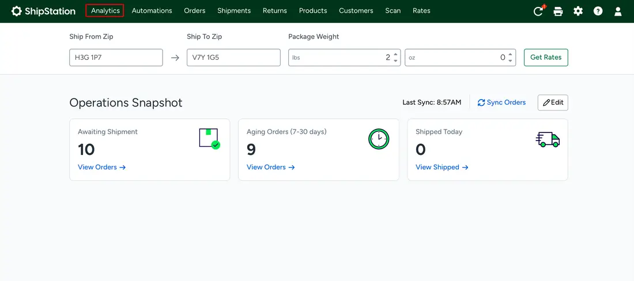Open the print queue printer icon

[558, 12]
